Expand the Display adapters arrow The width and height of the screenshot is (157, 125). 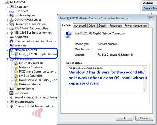click(x=7, y=16)
